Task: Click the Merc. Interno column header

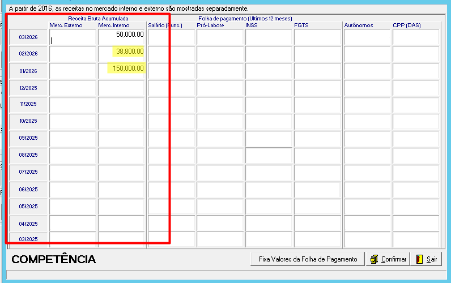Action: (114, 25)
